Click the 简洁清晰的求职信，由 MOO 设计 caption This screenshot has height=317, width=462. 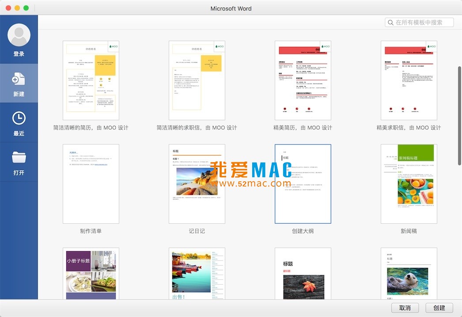(x=197, y=128)
